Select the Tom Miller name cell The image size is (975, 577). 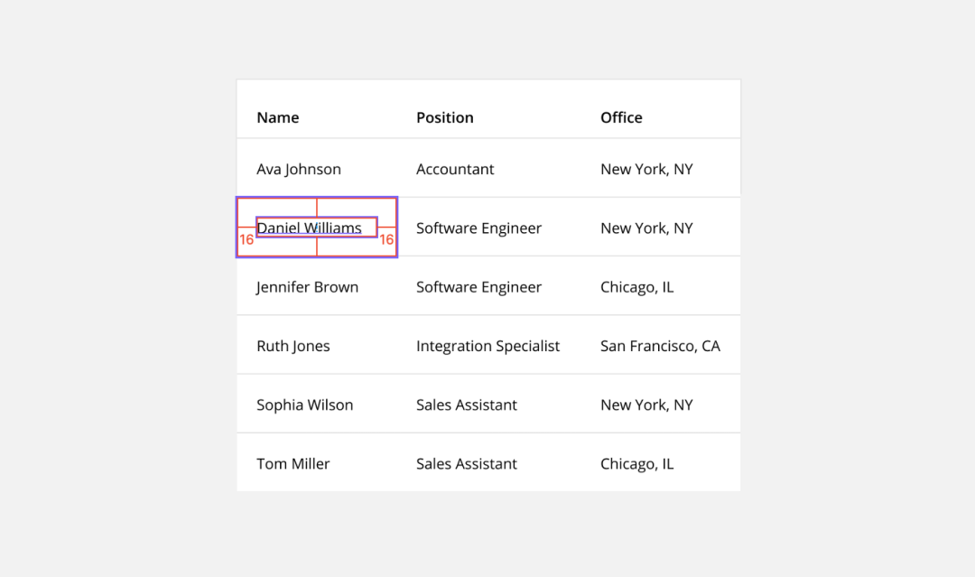pos(292,463)
